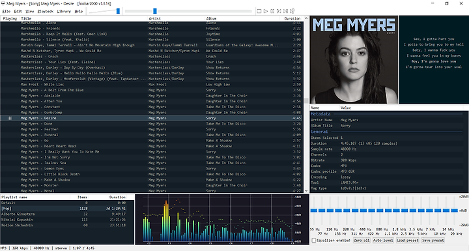Select track Max Frost - White Lies
This screenshot has height=251, width=469.
coord(151,84)
